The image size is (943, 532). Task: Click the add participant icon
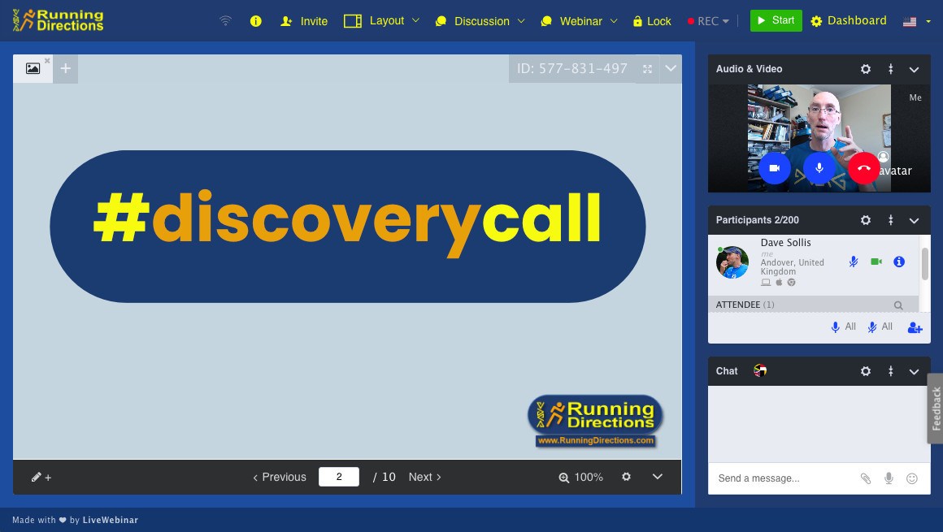(915, 327)
